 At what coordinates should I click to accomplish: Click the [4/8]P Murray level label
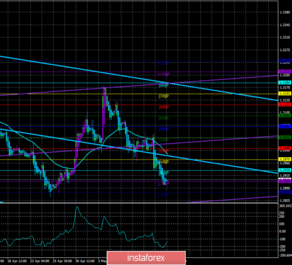[x=164, y=129]
